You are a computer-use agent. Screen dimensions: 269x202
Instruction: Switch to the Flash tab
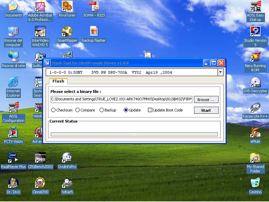click(x=58, y=81)
